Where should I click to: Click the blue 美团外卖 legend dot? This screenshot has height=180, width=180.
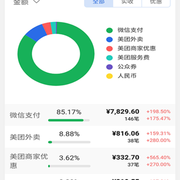[x=109, y=39]
